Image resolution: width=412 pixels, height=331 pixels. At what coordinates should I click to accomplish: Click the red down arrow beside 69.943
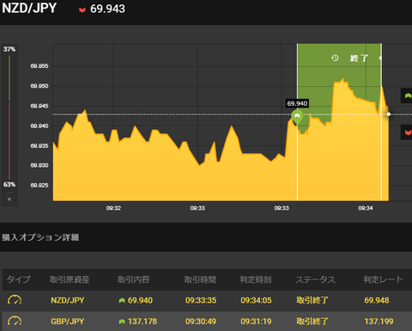coord(82,10)
